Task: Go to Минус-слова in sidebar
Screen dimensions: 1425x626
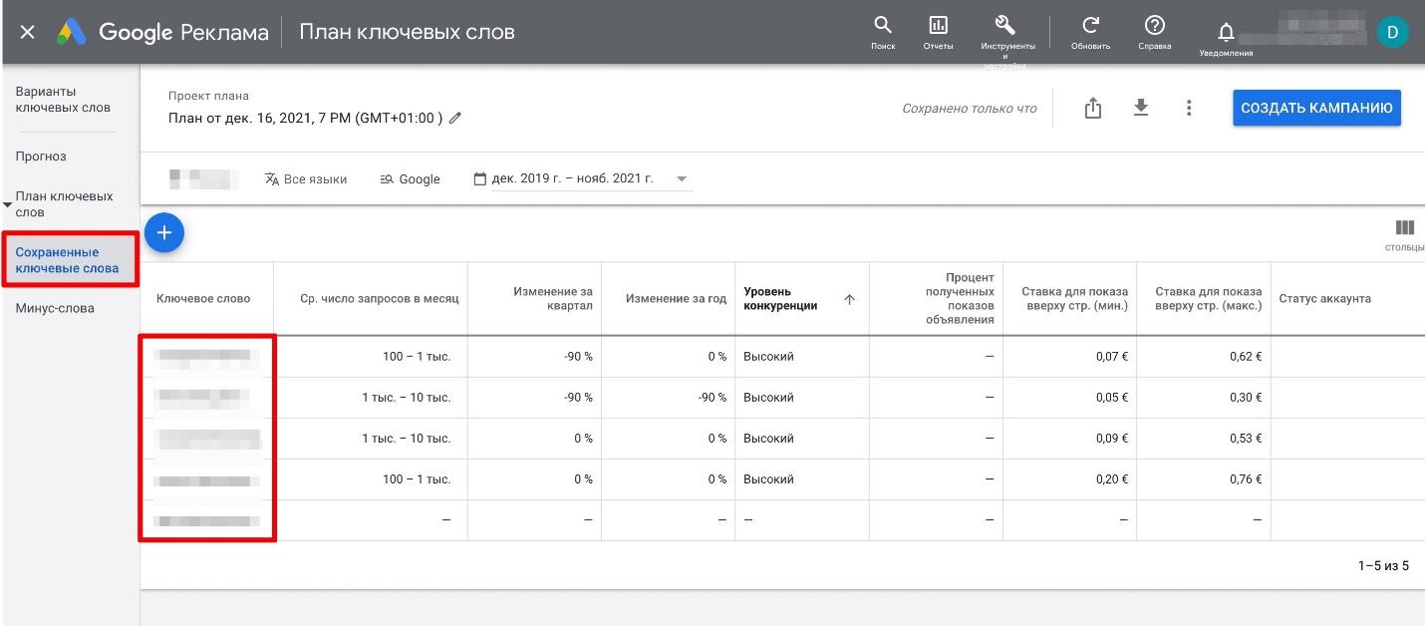Action: tap(55, 308)
